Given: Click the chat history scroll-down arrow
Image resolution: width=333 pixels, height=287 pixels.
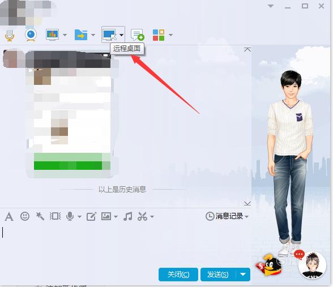Looking at the screenshot, I should pyautogui.click(x=247, y=204).
